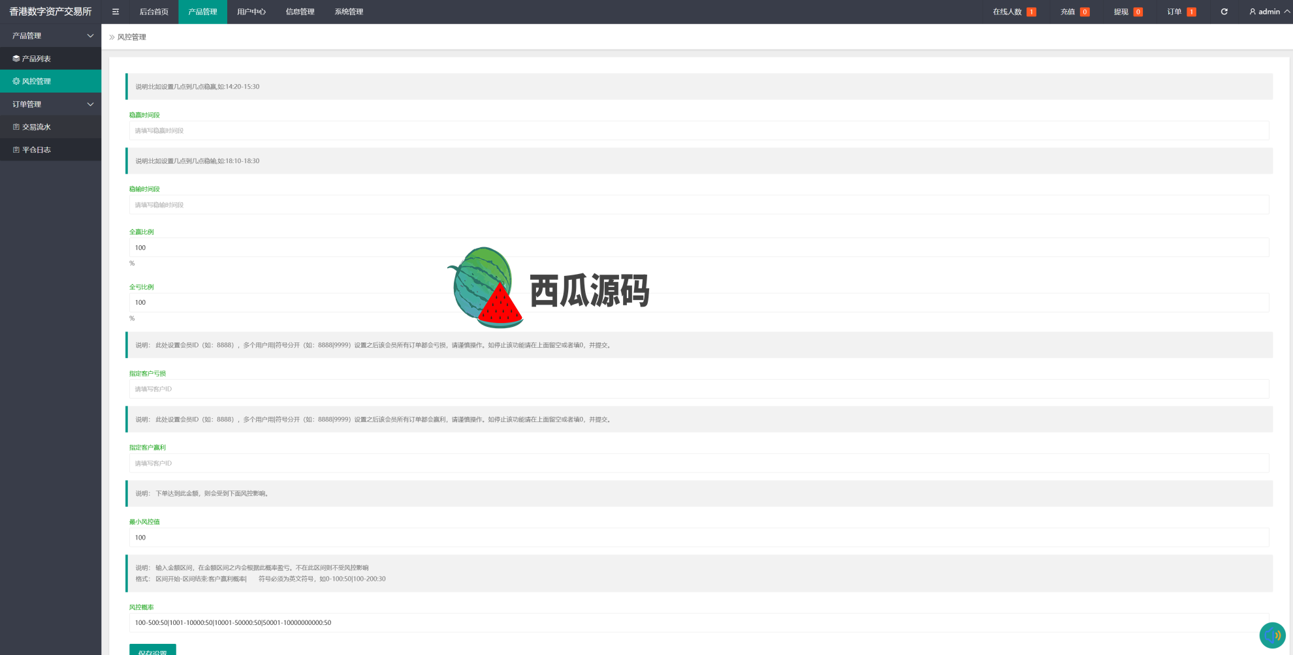Click the refresh icon in top bar
This screenshot has width=1293, height=655.
click(x=1224, y=12)
